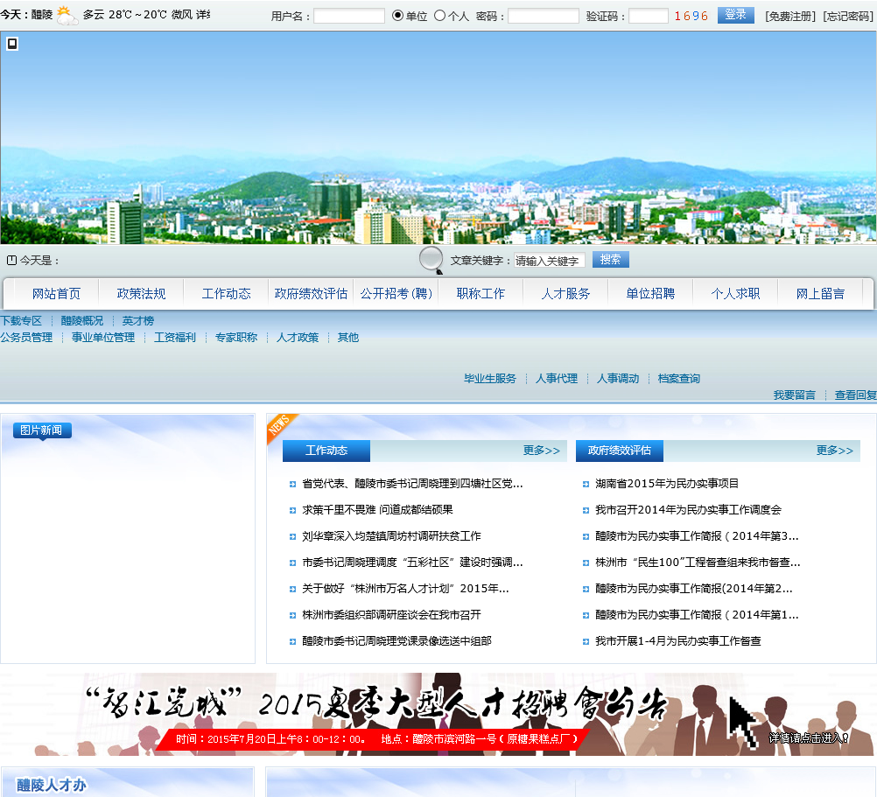The width and height of the screenshot is (877, 797).
Task: Open the 其他 link
Action: coord(347,338)
